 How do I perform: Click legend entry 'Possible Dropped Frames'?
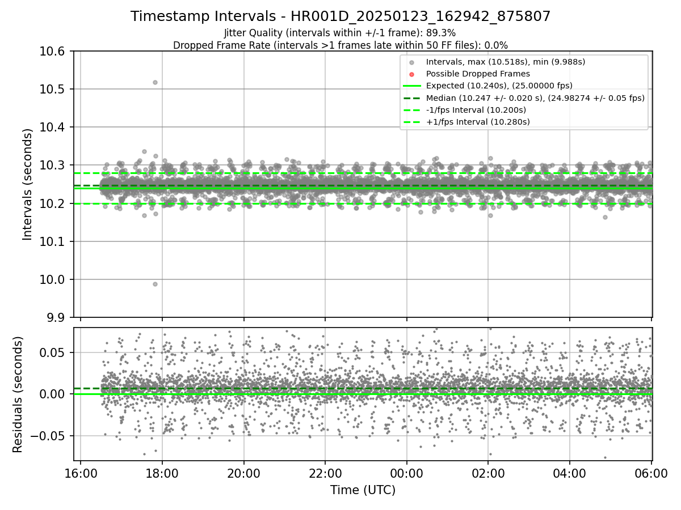pyautogui.click(x=478, y=74)
